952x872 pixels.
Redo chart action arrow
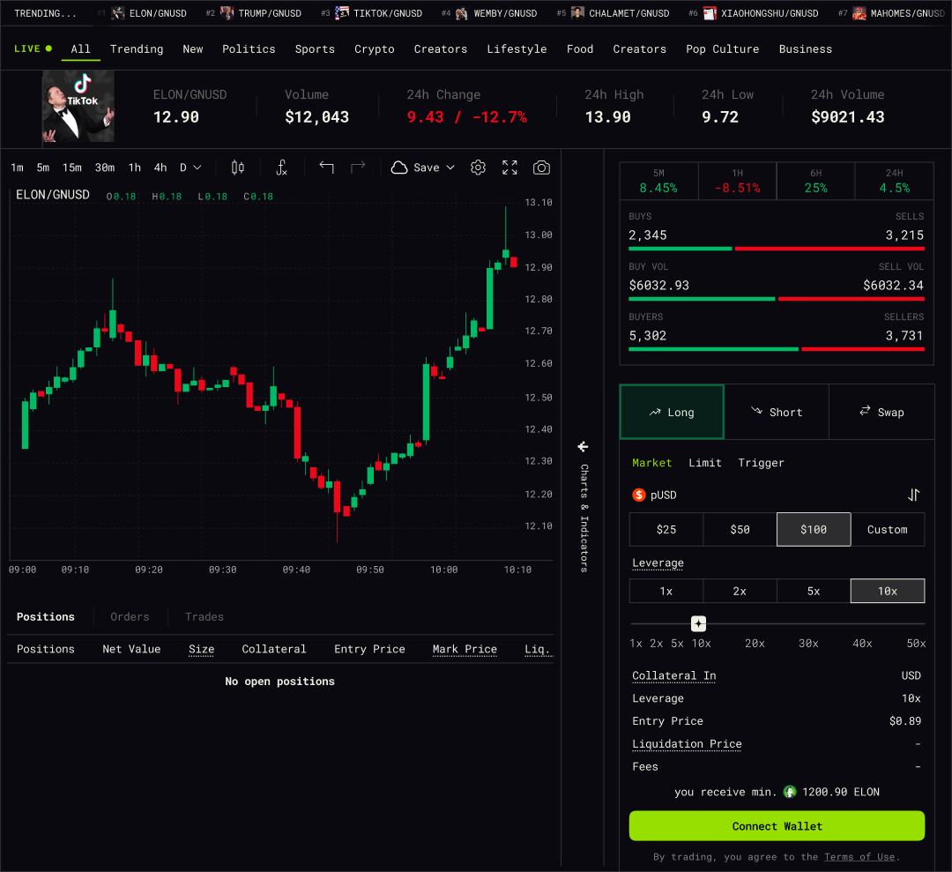click(x=358, y=167)
